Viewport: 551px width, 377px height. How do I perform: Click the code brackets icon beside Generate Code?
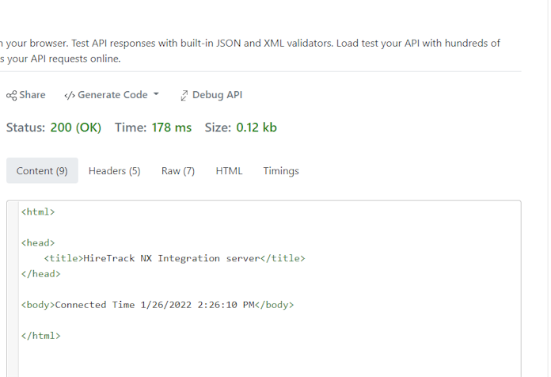click(70, 96)
